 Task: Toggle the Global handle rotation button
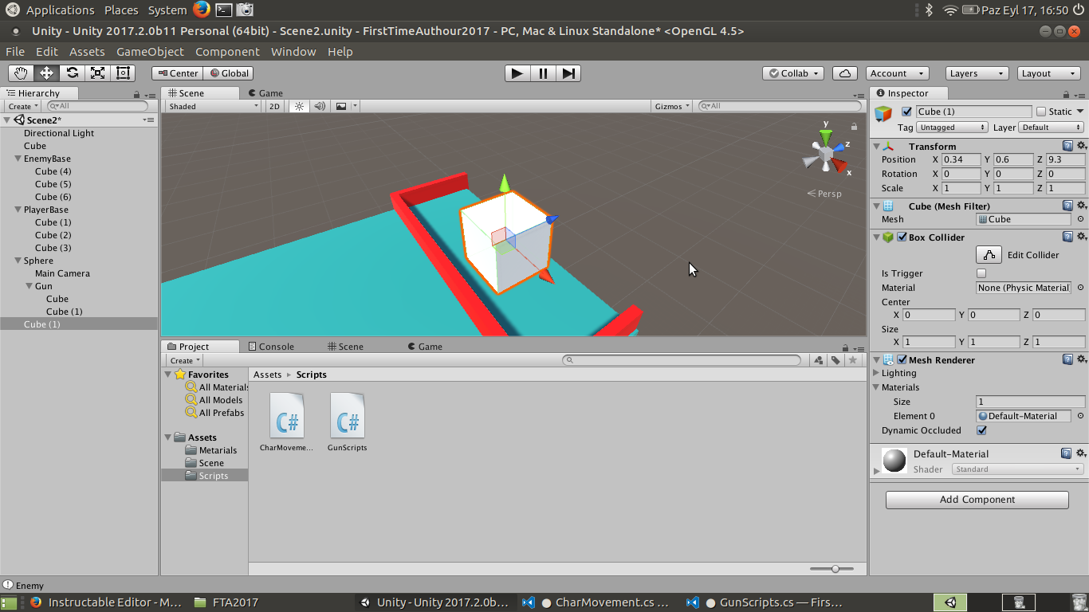point(229,73)
